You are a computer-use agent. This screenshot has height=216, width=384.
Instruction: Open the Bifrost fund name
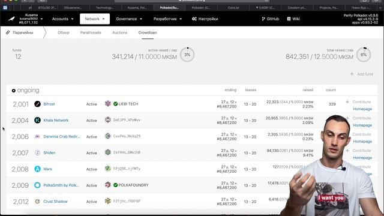(x=49, y=104)
